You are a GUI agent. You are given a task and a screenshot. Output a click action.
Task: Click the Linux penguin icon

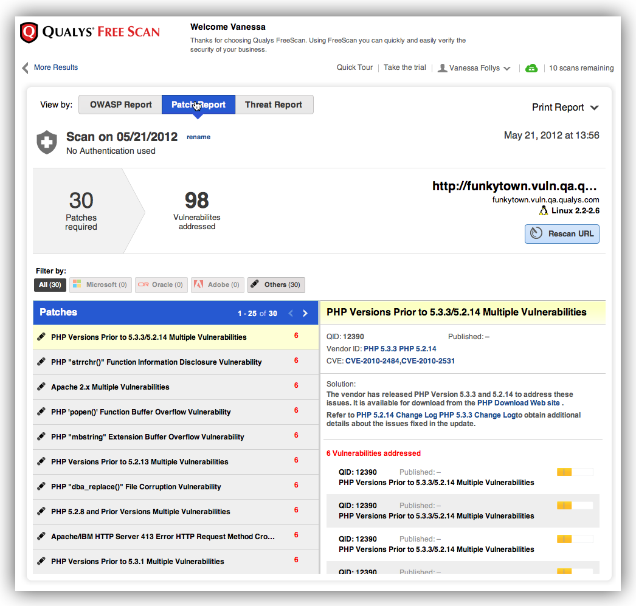pyautogui.click(x=543, y=210)
